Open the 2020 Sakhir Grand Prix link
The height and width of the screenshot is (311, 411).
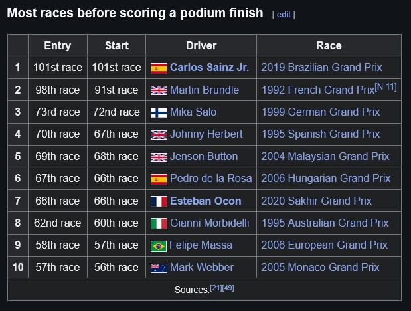pos(316,201)
